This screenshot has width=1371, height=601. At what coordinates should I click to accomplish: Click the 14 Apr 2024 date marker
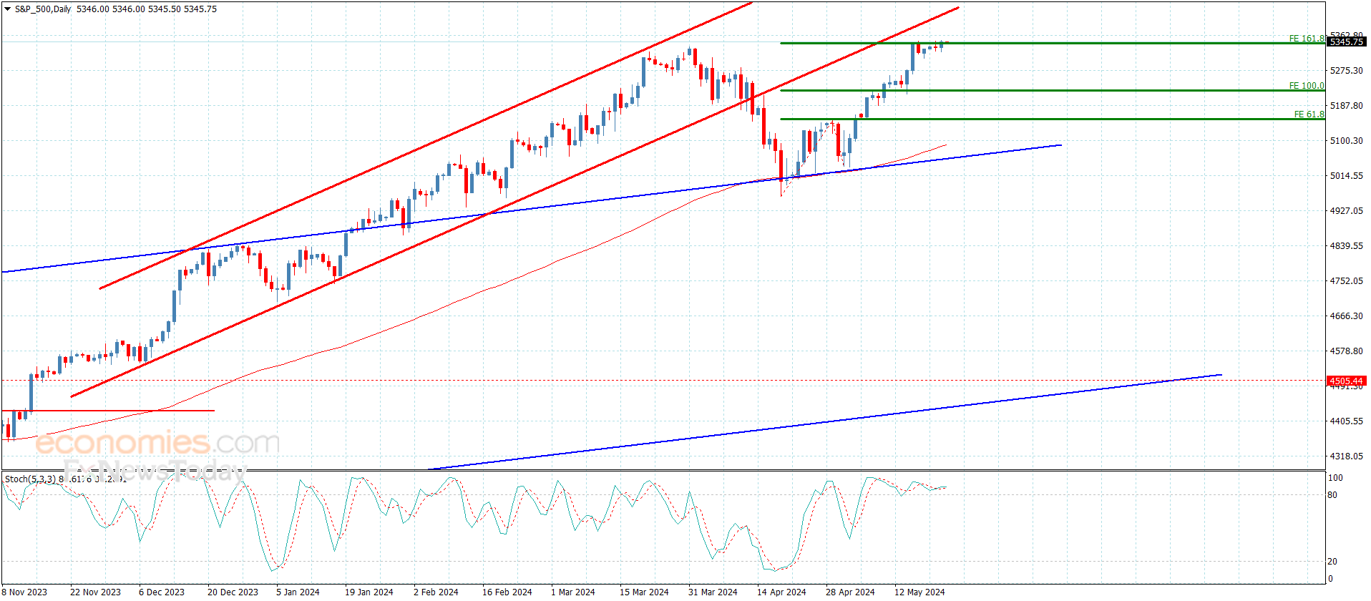pos(781,592)
